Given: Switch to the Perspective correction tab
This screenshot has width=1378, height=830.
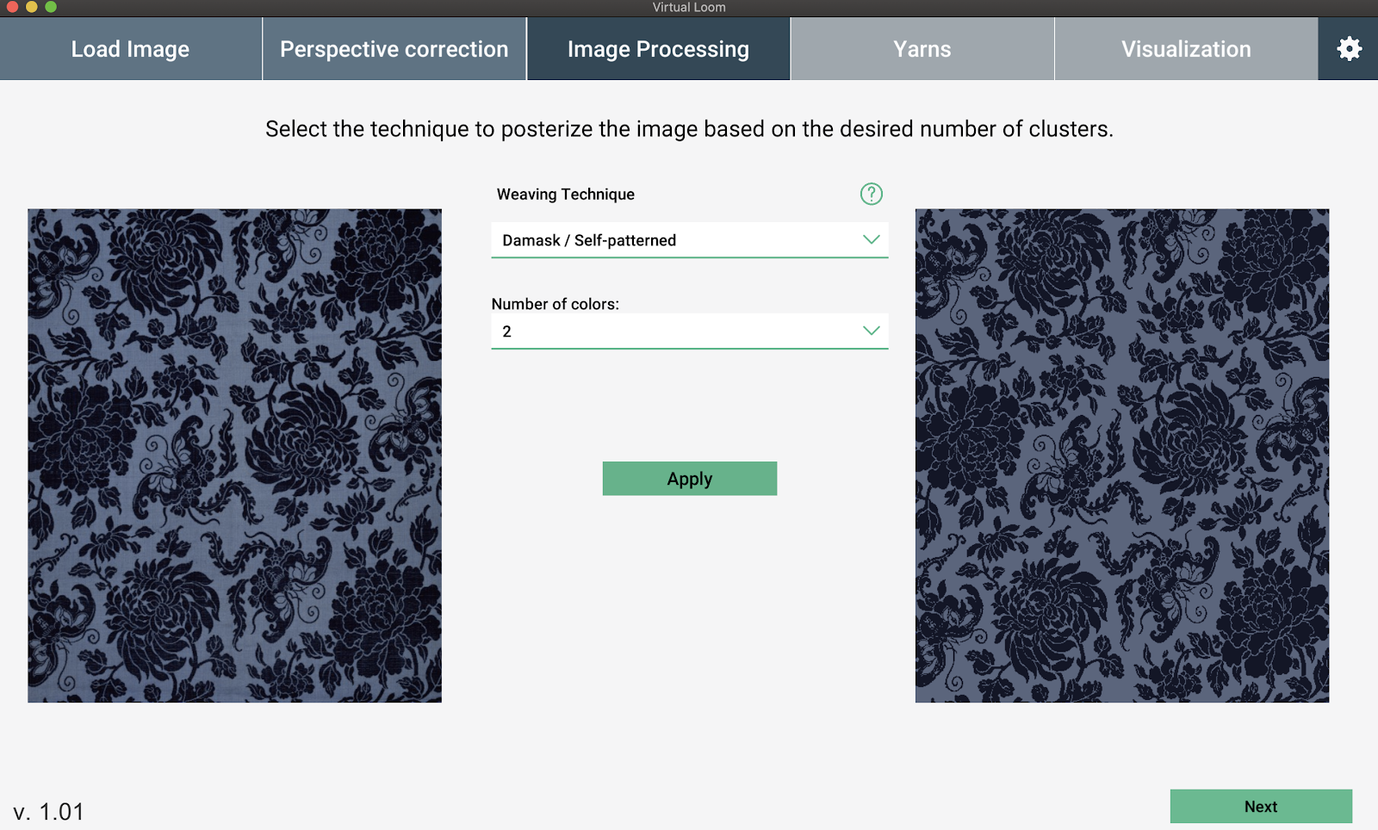Looking at the screenshot, I should [394, 49].
